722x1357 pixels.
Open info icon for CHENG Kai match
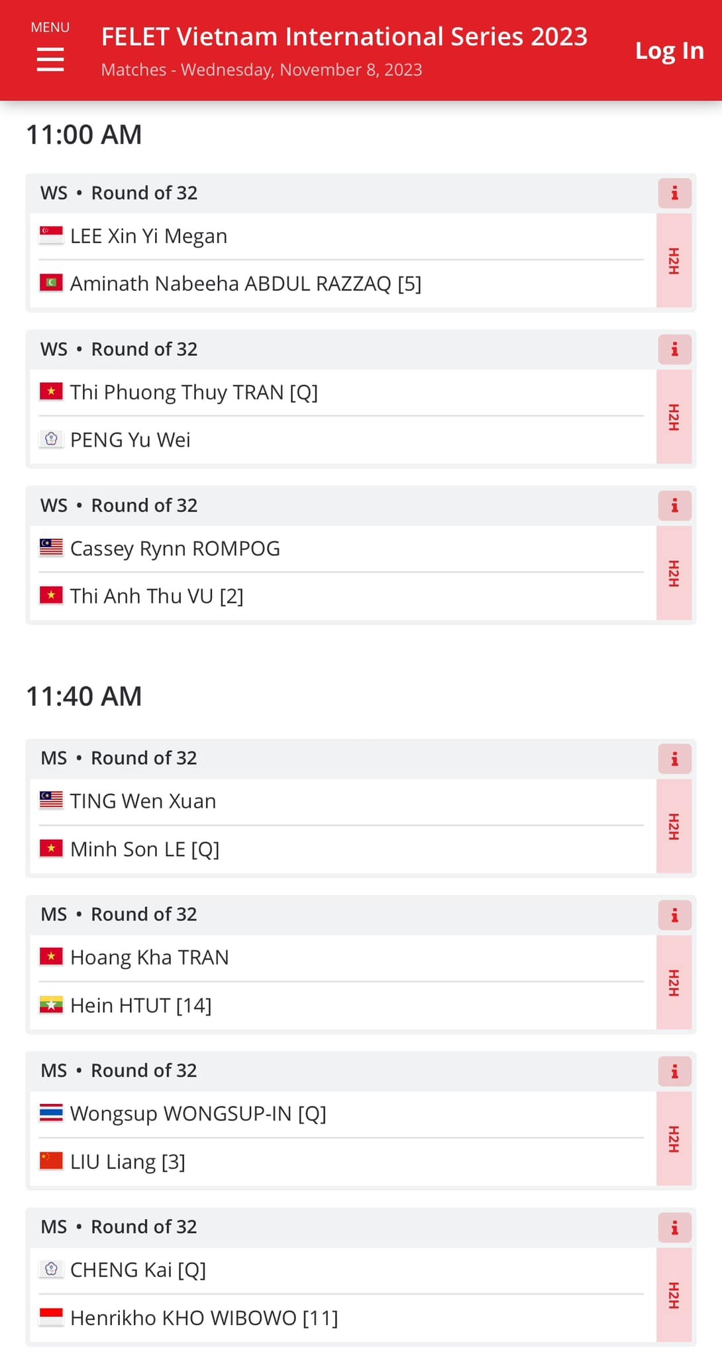674,1228
